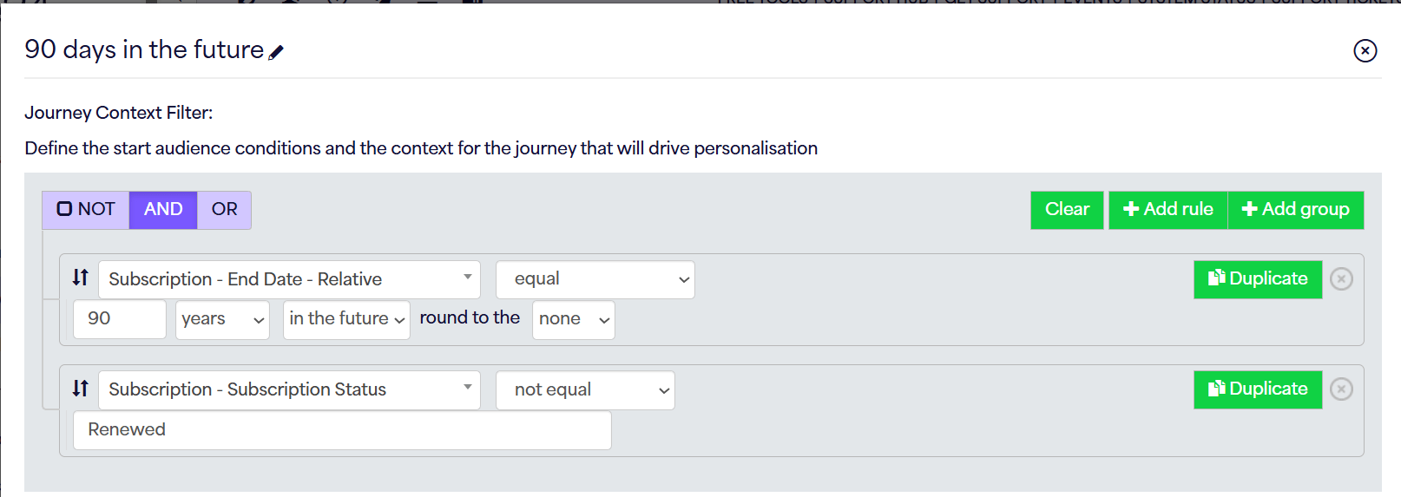Toggle the NOT checkbox
The width and height of the screenshot is (1401, 497).
65,209
